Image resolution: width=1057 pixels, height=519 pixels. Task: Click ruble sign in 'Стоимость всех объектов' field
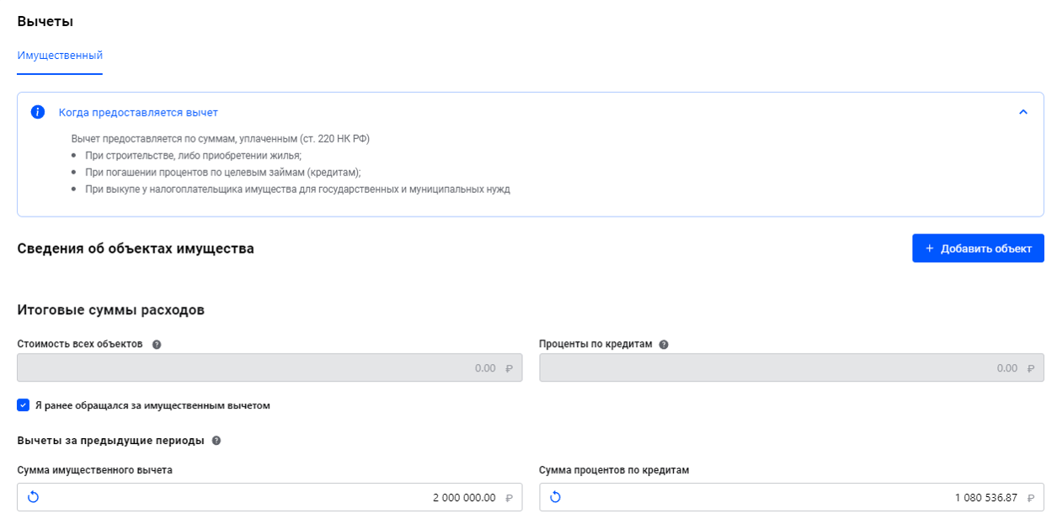(x=509, y=368)
